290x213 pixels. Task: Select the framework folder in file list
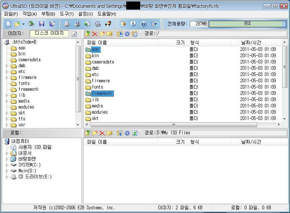tap(102, 93)
